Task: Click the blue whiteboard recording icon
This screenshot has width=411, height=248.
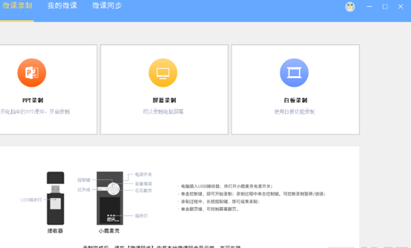Action: point(294,73)
